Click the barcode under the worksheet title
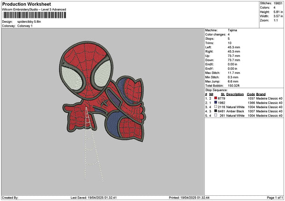Screen dimensions: 285x201 coord(33,16)
